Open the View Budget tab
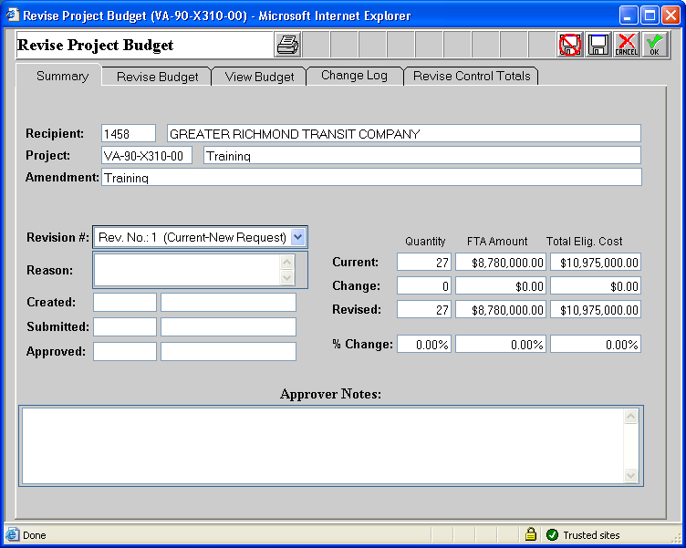 259,77
